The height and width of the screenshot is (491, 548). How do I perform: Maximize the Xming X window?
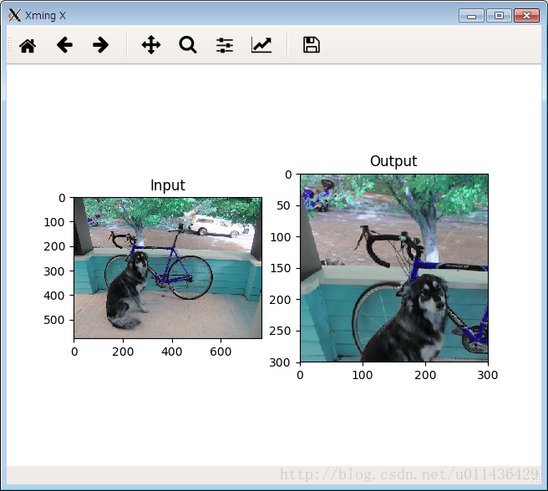point(499,16)
